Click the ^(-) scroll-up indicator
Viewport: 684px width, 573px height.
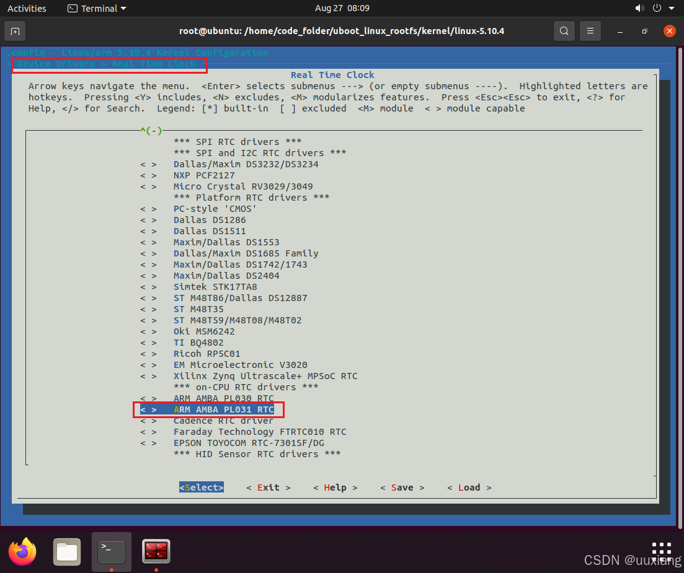click(151, 131)
